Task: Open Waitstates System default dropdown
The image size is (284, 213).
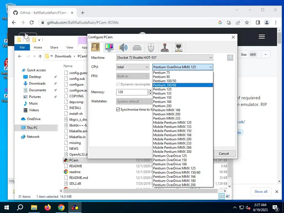Action: pos(134,102)
